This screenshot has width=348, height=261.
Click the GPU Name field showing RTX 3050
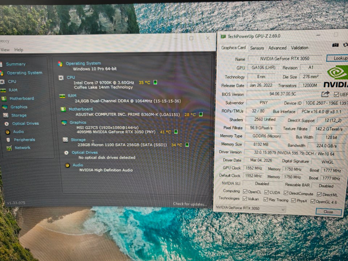285,59
